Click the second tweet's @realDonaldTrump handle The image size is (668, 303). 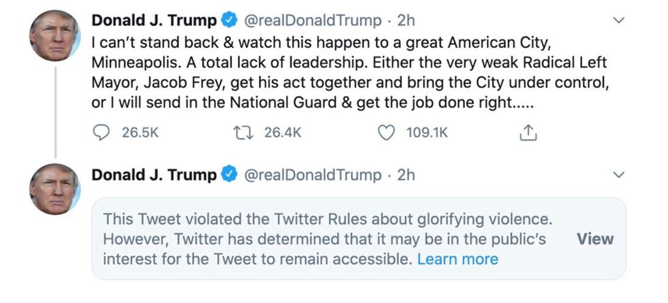(x=312, y=175)
